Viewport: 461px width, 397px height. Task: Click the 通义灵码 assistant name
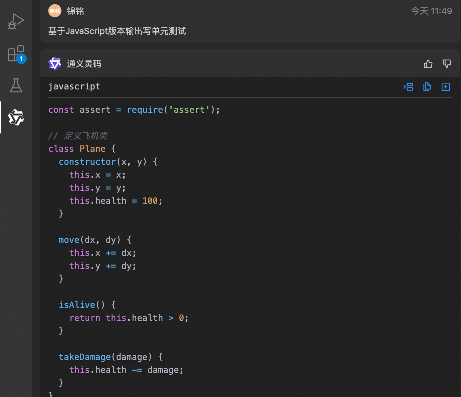[x=84, y=64]
